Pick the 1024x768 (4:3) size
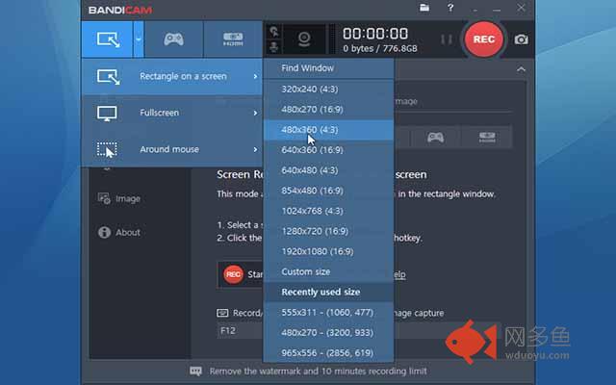Image resolution: width=616 pixels, height=385 pixels. (328, 211)
